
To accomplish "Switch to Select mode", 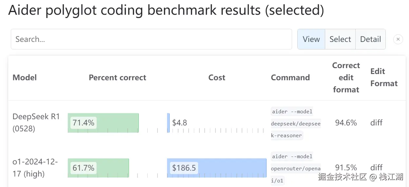I will click(x=340, y=39).
